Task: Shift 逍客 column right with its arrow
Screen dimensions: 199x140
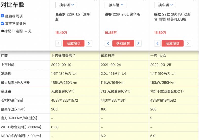Action: pyautogui.click(x=138, y=43)
